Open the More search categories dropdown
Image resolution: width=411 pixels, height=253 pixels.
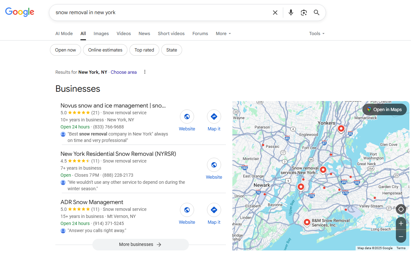223,33
